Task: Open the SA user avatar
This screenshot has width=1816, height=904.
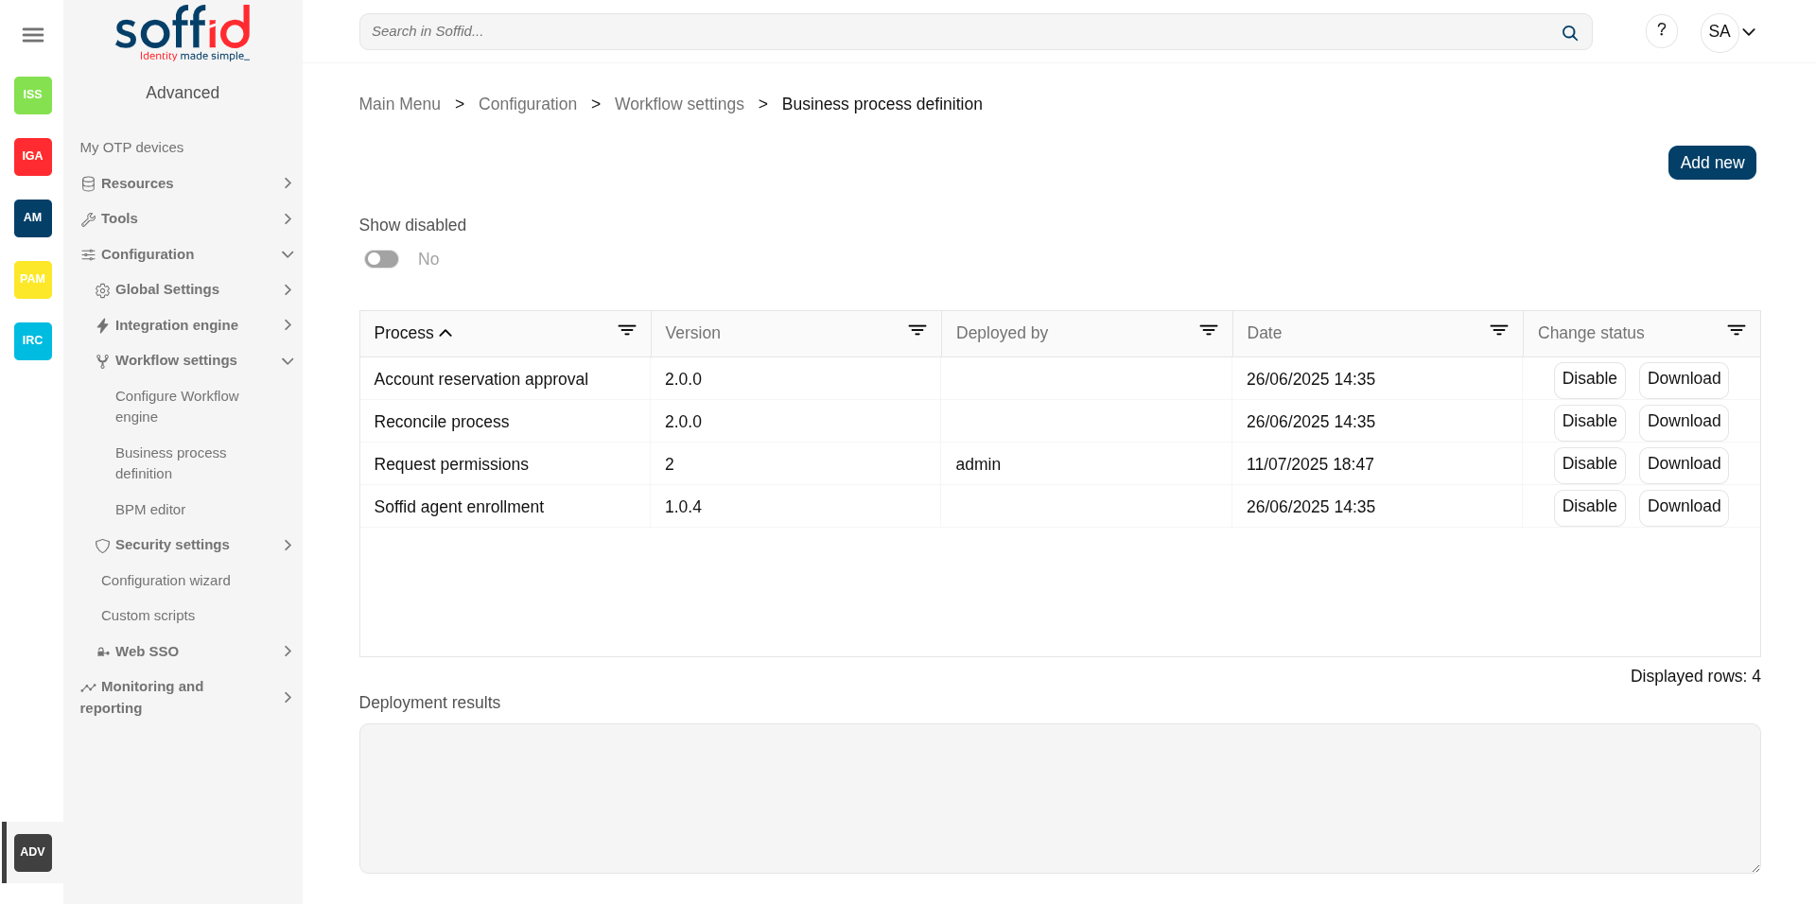Action: [x=1720, y=32]
